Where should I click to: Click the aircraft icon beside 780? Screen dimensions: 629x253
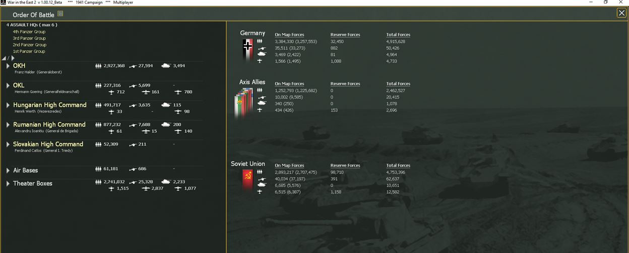[178, 92]
